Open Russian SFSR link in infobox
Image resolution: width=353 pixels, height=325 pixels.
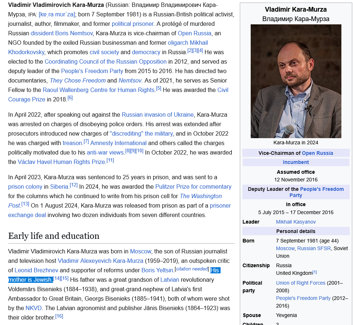[x=314, y=249]
